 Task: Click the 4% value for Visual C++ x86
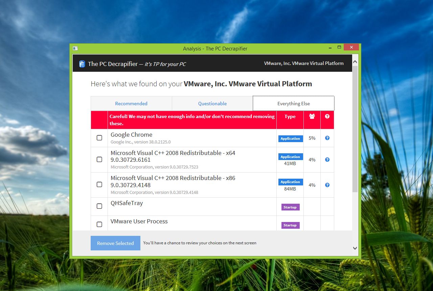312,185
